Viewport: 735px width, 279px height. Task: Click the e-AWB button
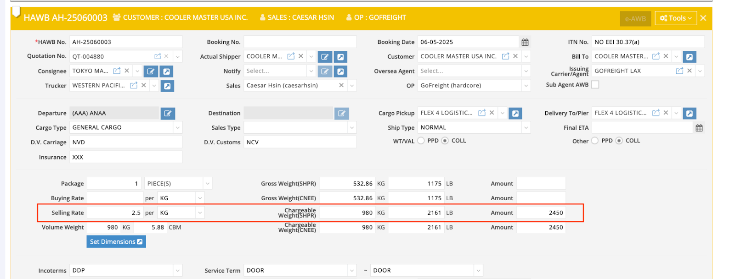coord(635,19)
